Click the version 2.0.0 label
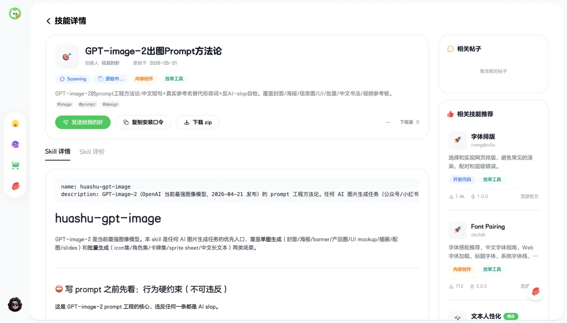This screenshot has width=567, height=323. click(x=479, y=286)
